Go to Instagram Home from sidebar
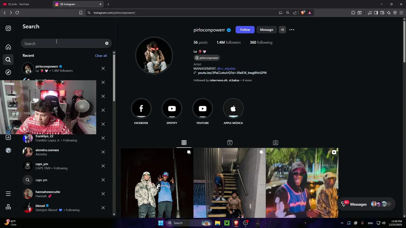 point(8,47)
